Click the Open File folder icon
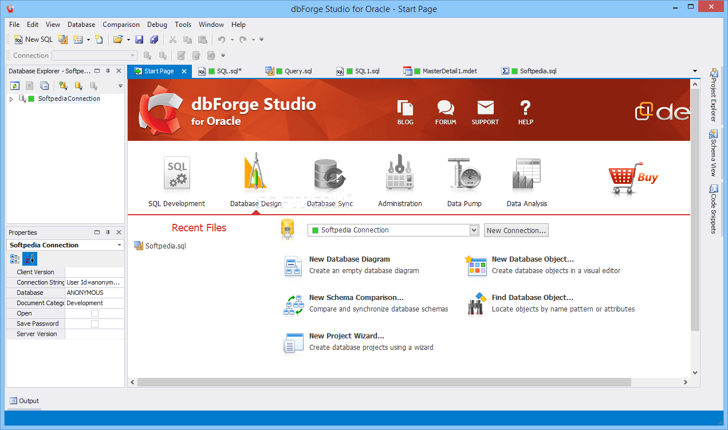 point(118,40)
